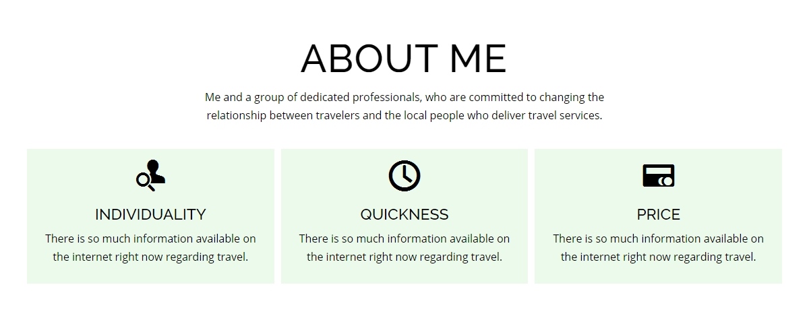Click the intro line about travel services
Screen dimensions: 809x316
(x=404, y=115)
